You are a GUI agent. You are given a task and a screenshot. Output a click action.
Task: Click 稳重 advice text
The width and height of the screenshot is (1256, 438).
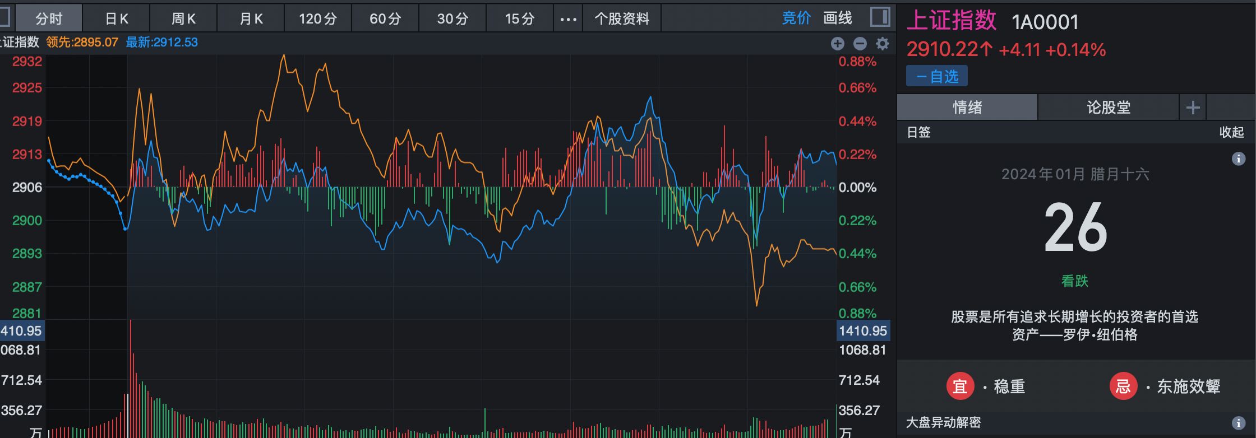[x=1009, y=386]
